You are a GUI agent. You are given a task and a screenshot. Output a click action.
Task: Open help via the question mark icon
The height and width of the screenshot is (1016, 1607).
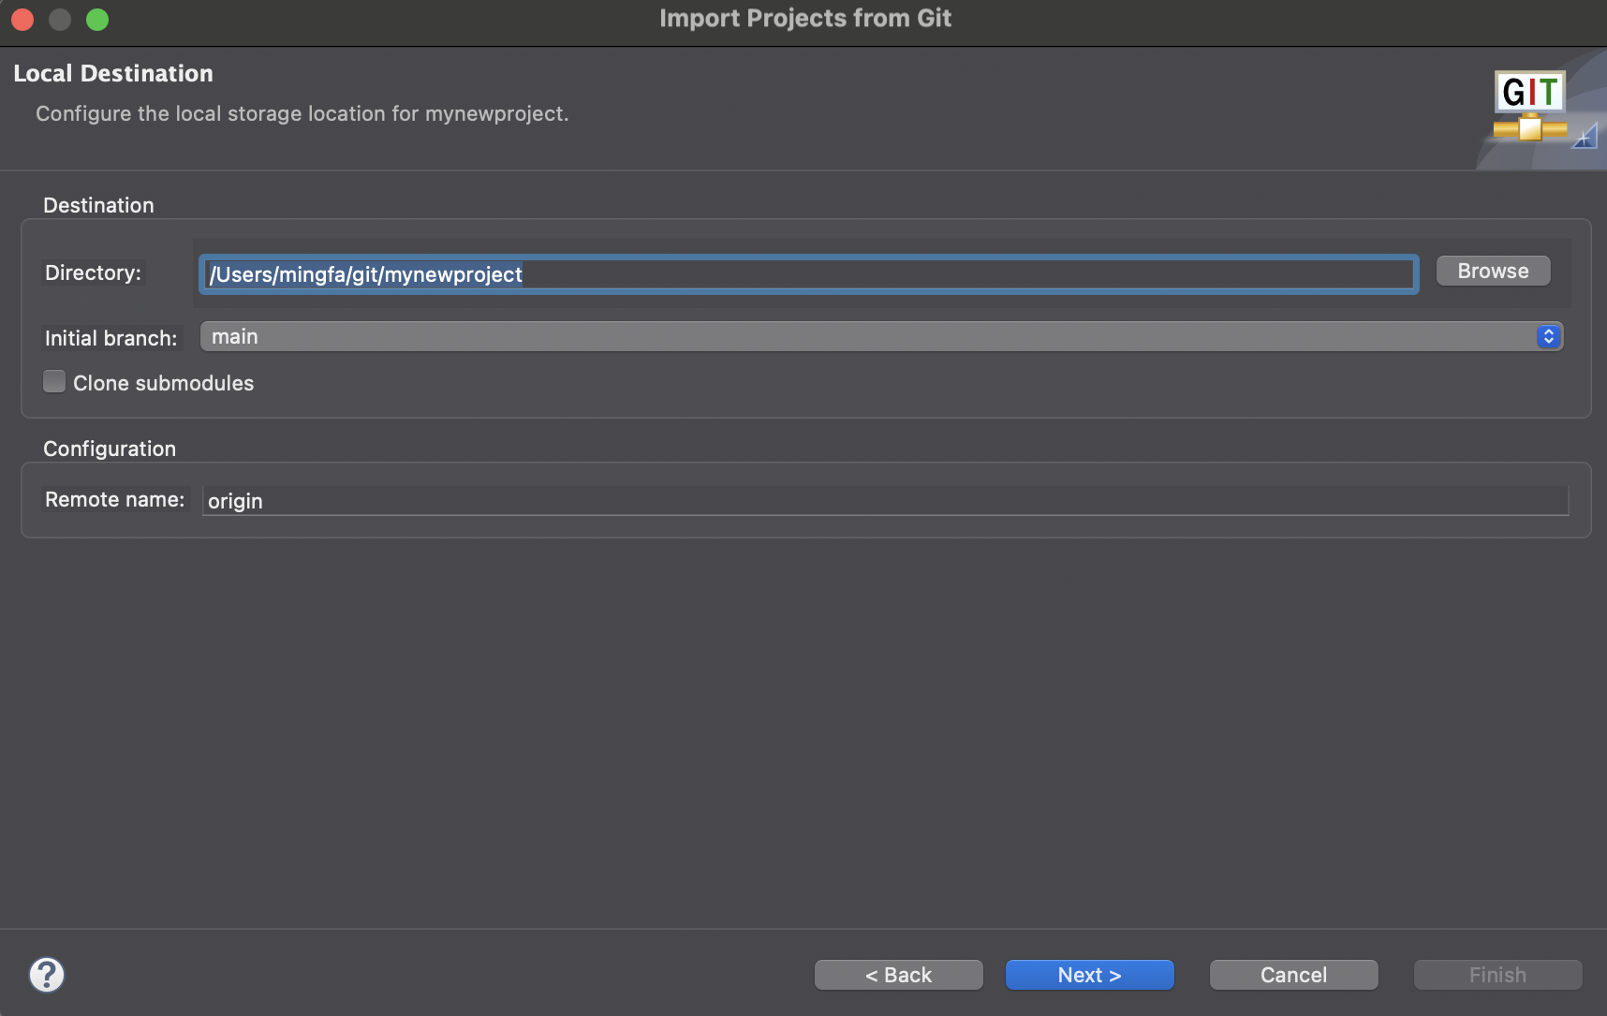[x=47, y=975]
